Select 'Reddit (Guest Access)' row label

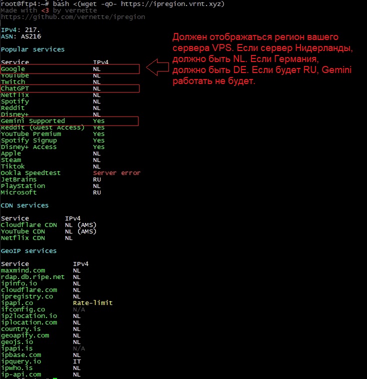click(x=42, y=127)
